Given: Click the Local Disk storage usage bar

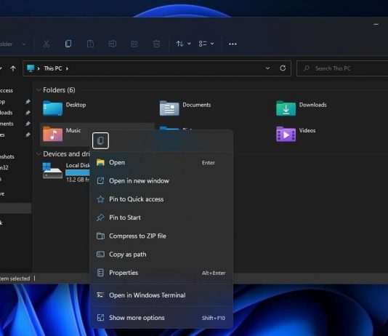Looking at the screenshot, I should (x=78, y=172).
